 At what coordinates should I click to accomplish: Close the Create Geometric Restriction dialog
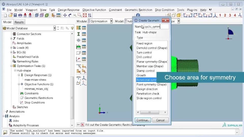pos(165,20)
